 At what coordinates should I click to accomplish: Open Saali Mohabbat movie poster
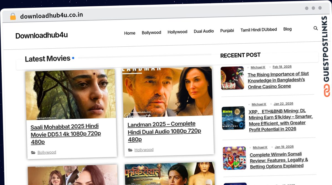[71, 95]
